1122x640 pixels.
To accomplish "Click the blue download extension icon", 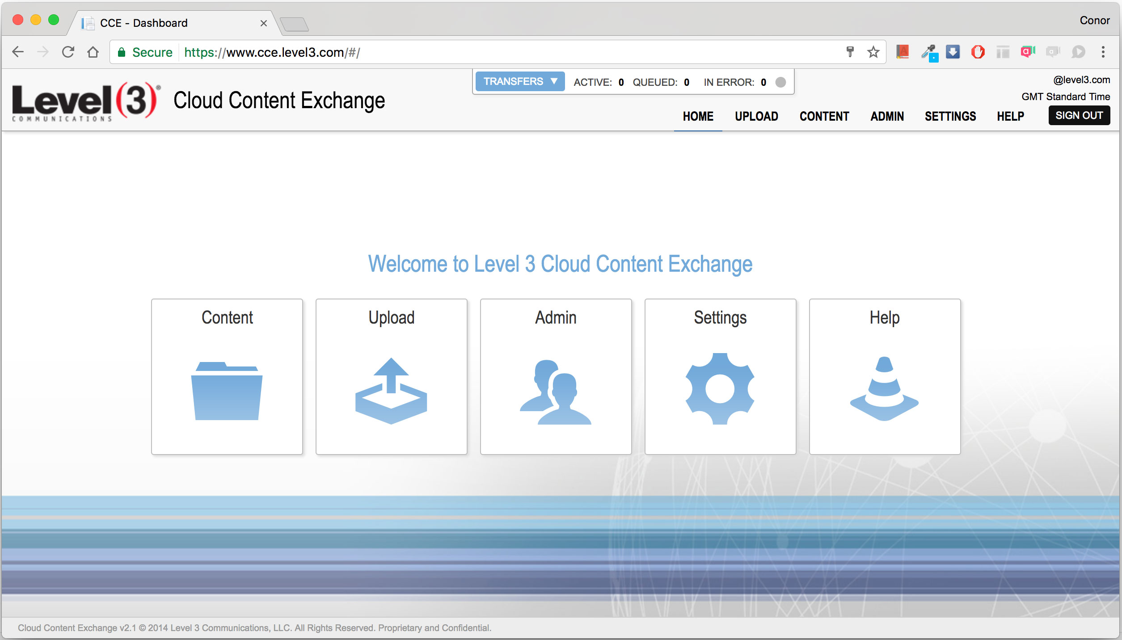I will click(x=953, y=52).
